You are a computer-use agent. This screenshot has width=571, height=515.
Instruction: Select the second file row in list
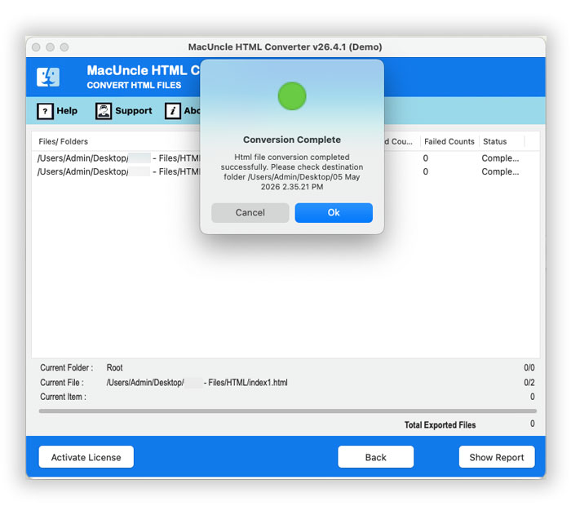tap(285, 171)
